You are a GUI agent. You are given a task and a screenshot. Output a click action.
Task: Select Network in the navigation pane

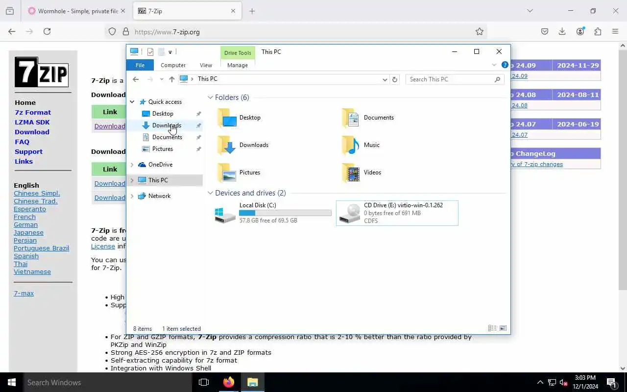point(159,196)
